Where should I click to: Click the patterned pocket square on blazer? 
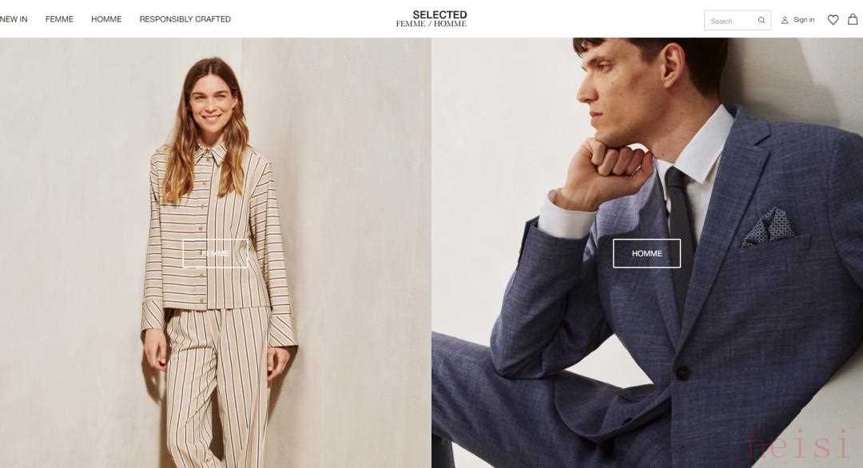click(769, 226)
